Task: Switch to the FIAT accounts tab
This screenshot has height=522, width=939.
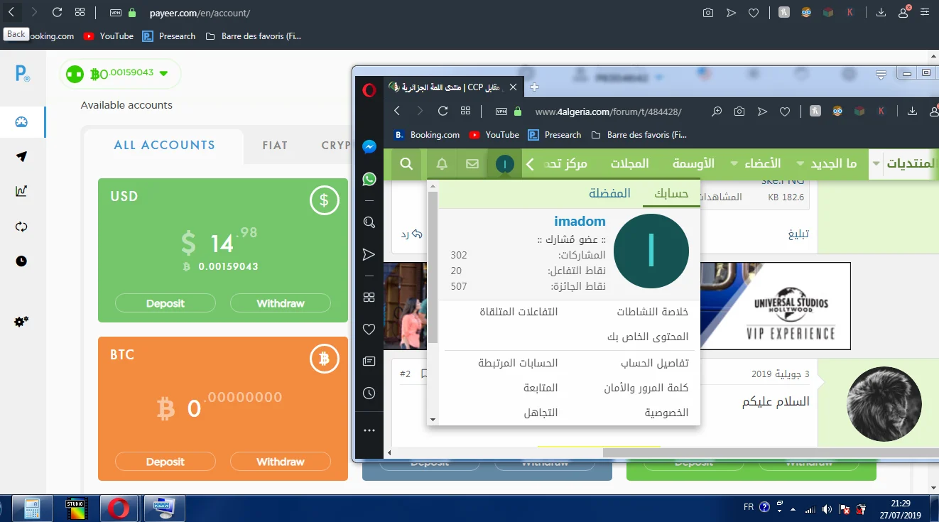Action: (x=275, y=145)
